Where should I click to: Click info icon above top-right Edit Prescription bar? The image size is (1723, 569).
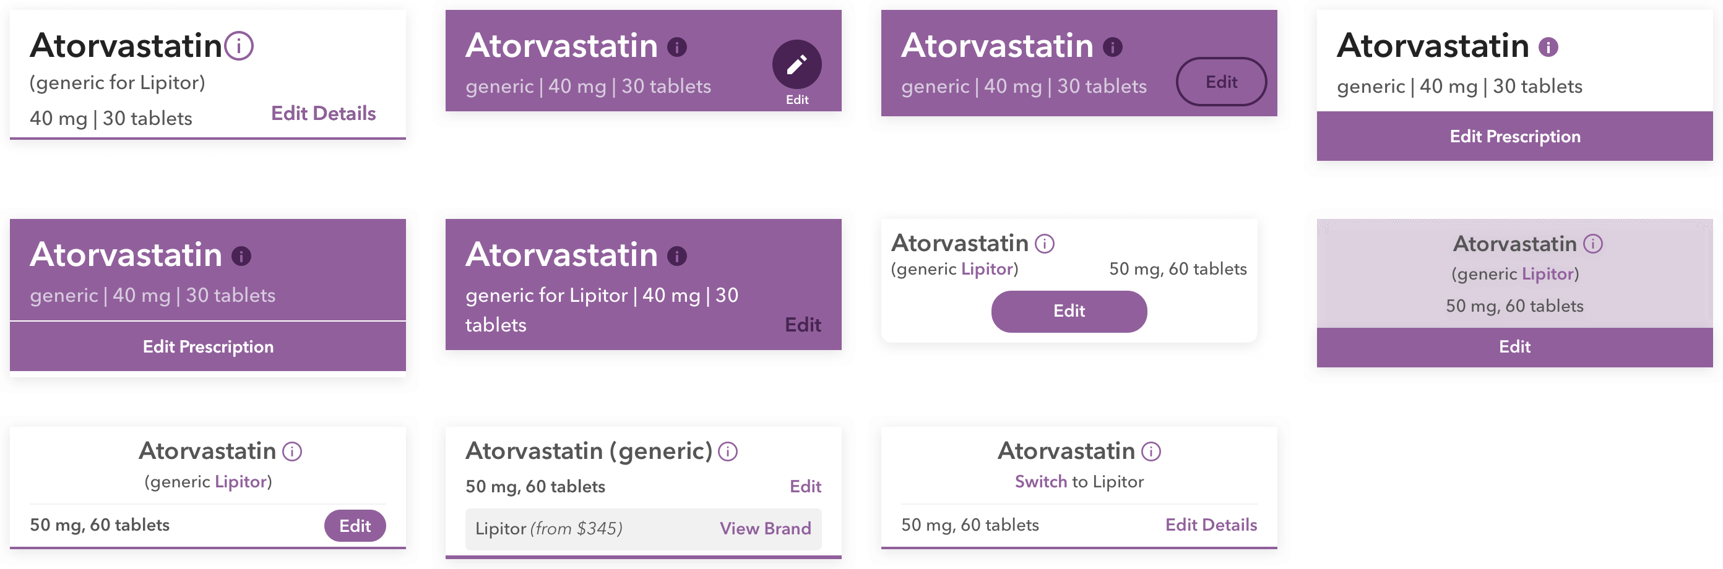click(1548, 47)
